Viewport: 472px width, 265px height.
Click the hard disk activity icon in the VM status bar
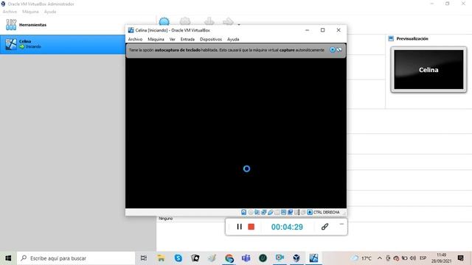pos(244,212)
